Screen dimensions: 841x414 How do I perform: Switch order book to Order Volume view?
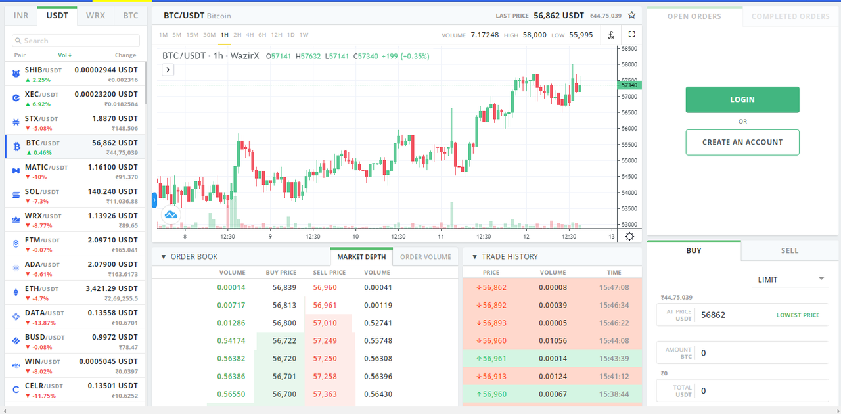pos(426,257)
